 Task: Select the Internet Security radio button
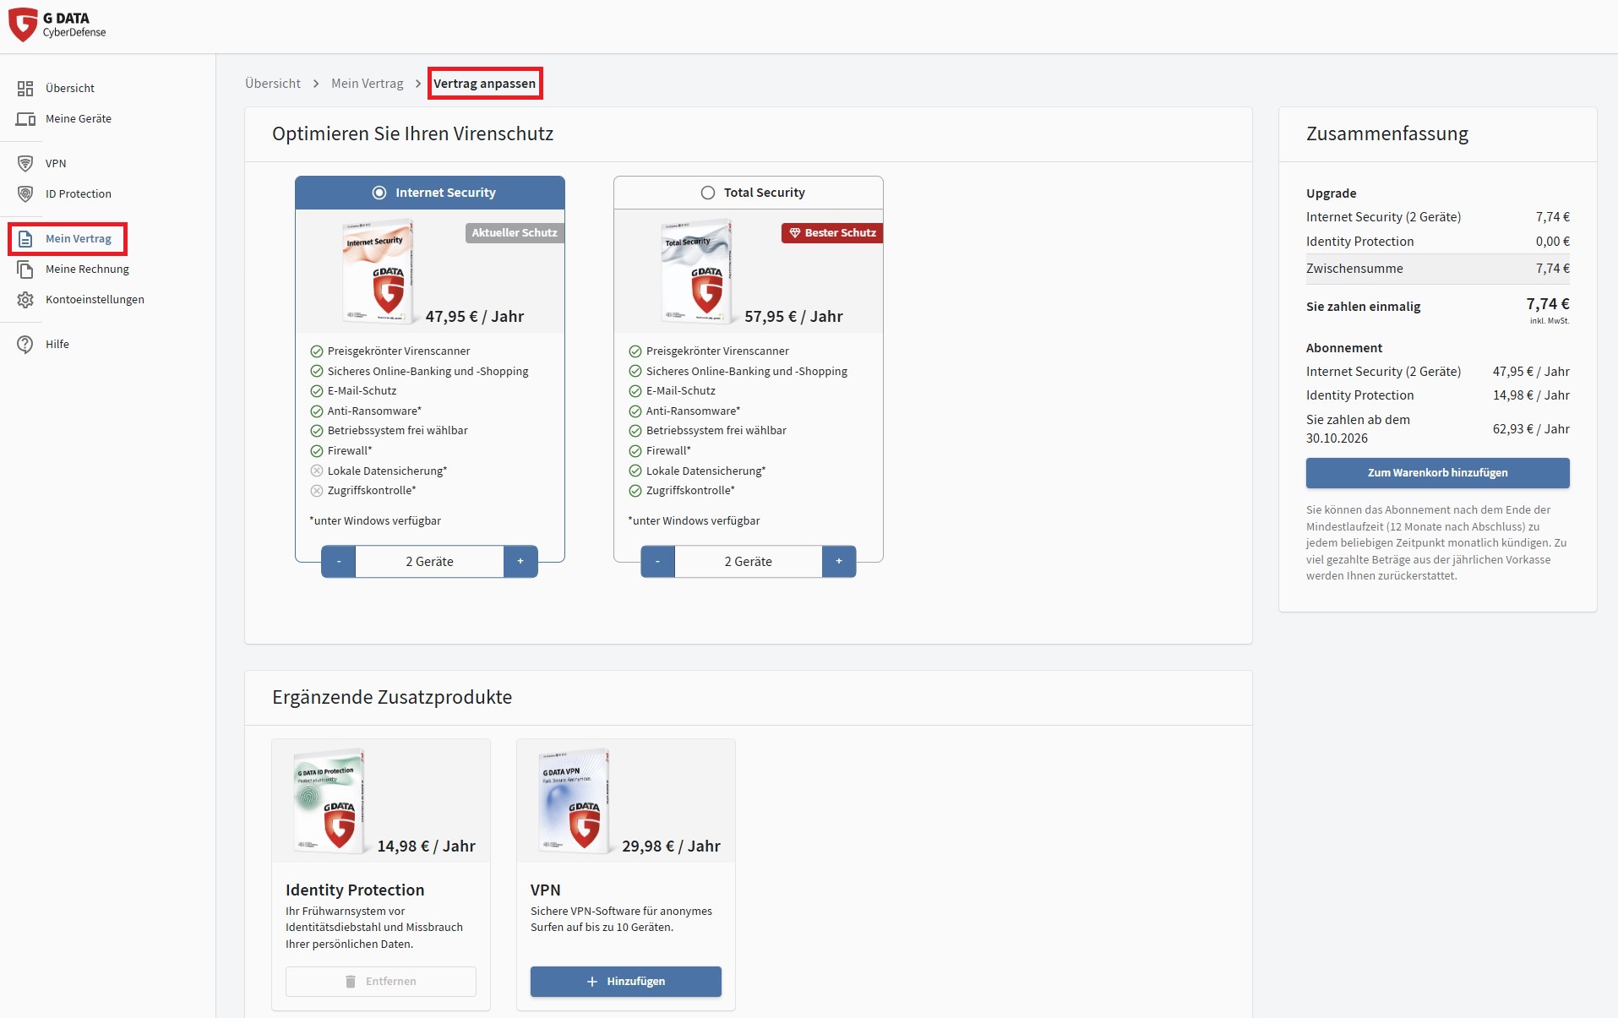(379, 193)
